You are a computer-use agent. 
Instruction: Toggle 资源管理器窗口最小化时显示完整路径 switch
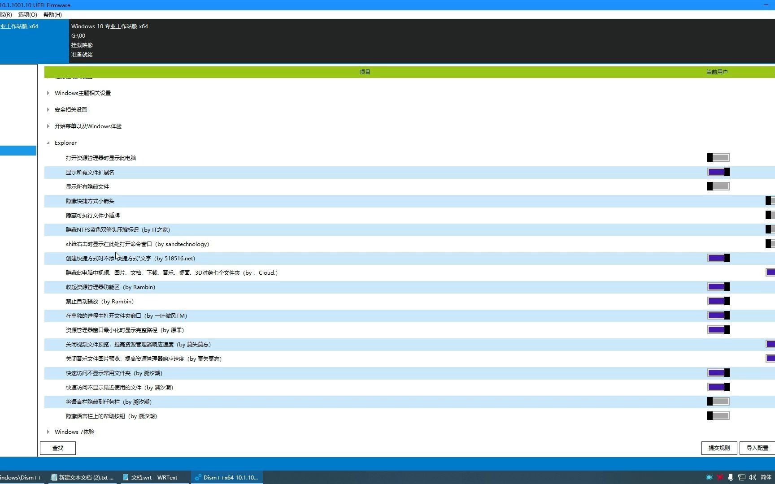coord(718,330)
